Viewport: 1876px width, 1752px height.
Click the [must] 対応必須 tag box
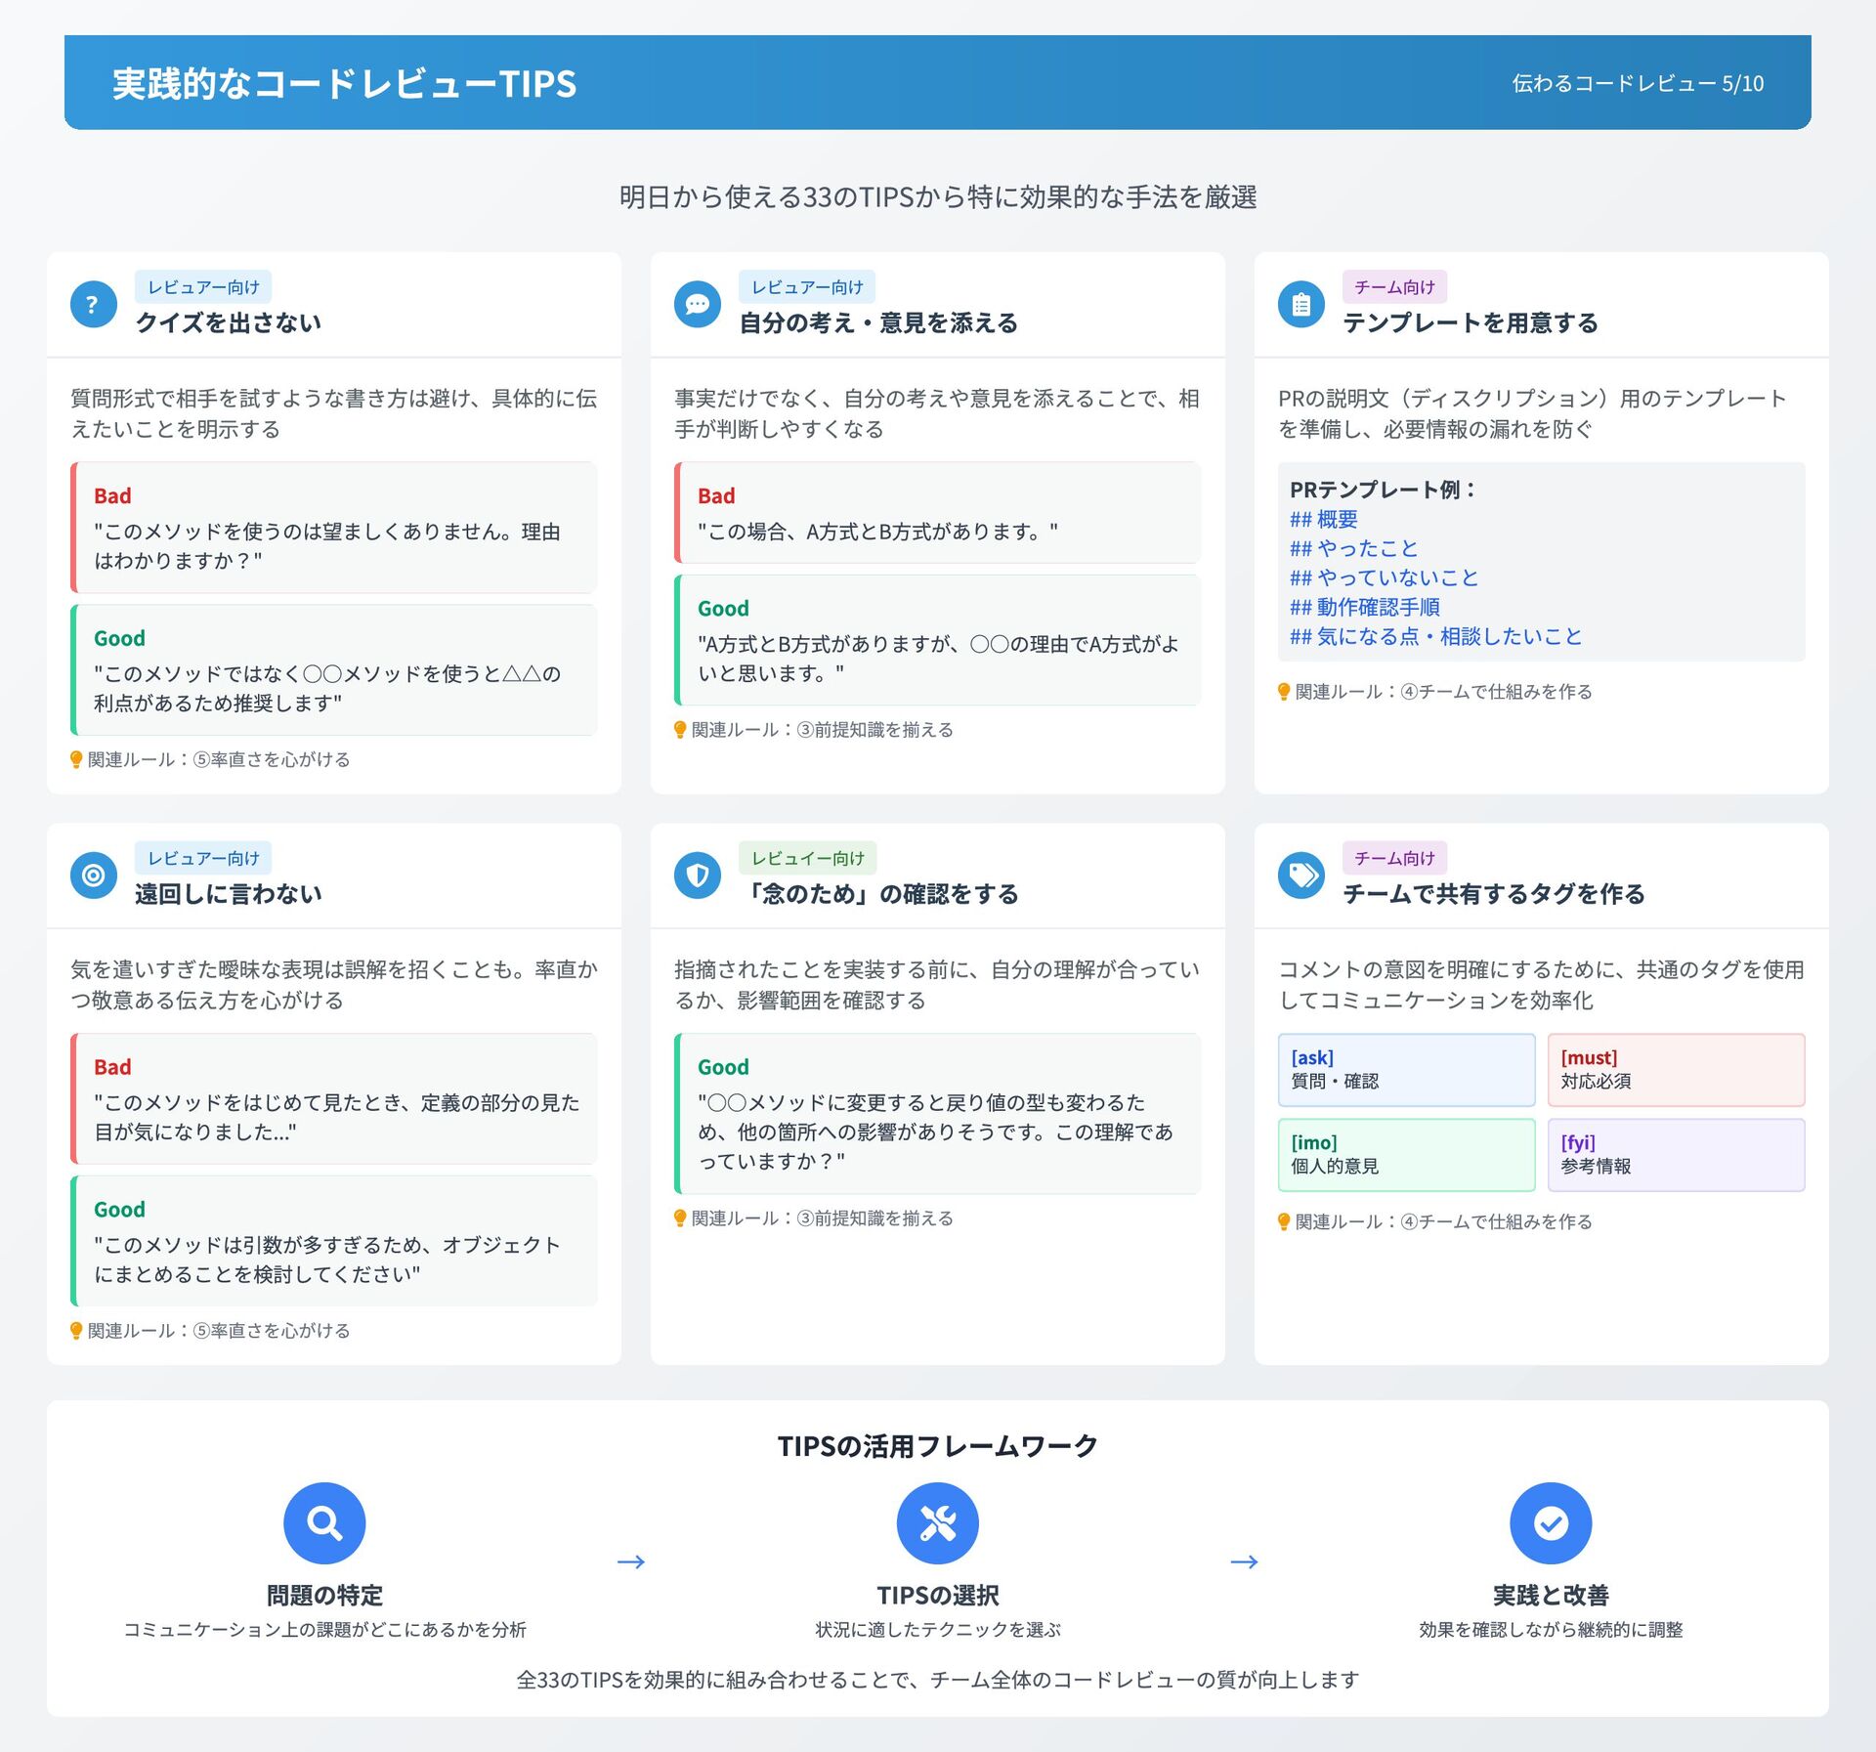click(x=1675, y=1070)
